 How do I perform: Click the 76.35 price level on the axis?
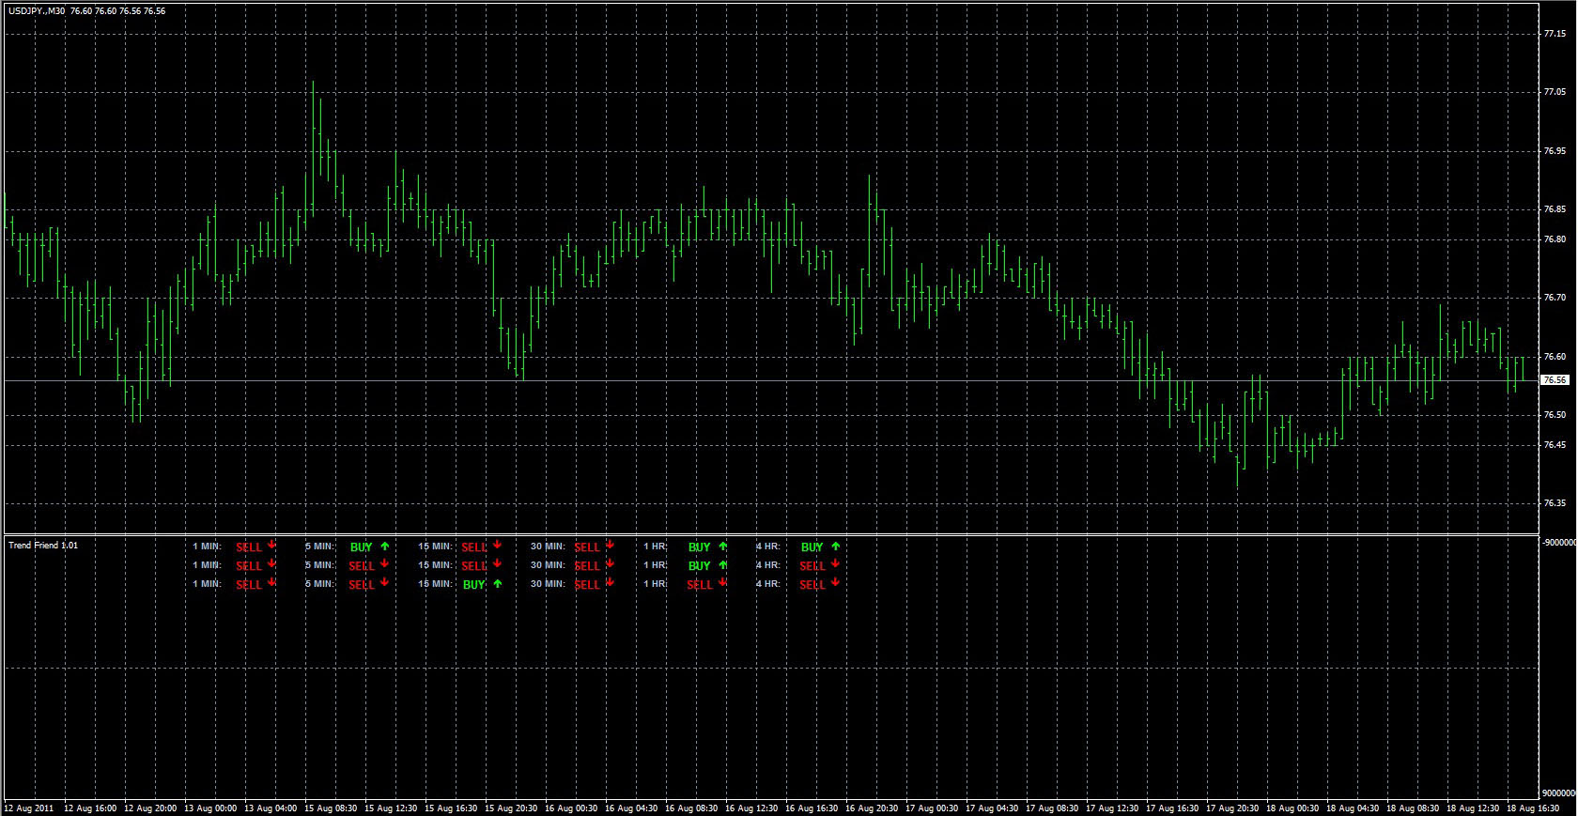click(1555, 503)
